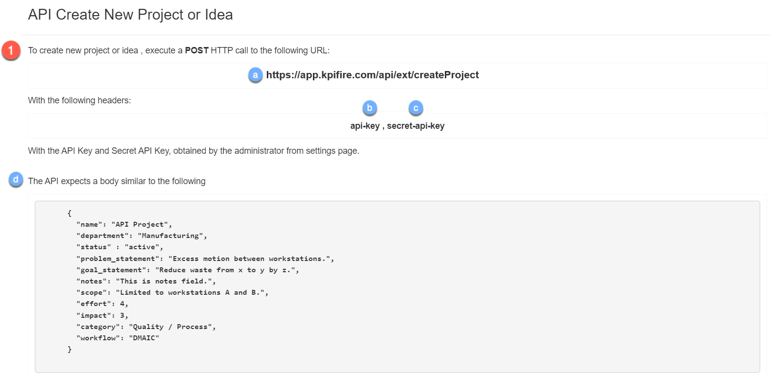Screen dimensions: 770x378
Task: Click the blue 'b' callout marker
Action: 370,108
